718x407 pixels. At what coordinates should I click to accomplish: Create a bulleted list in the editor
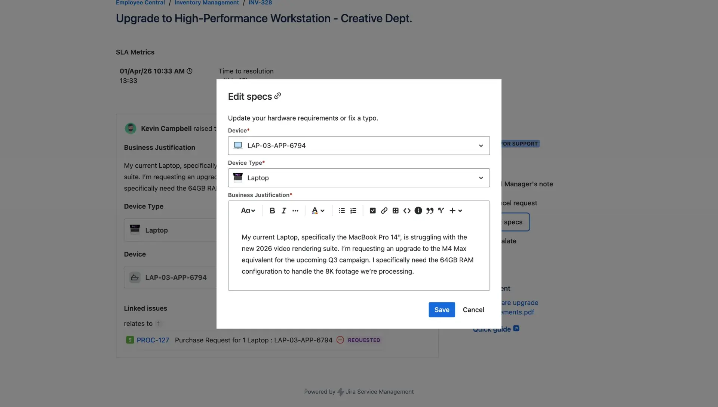[341, 210]
